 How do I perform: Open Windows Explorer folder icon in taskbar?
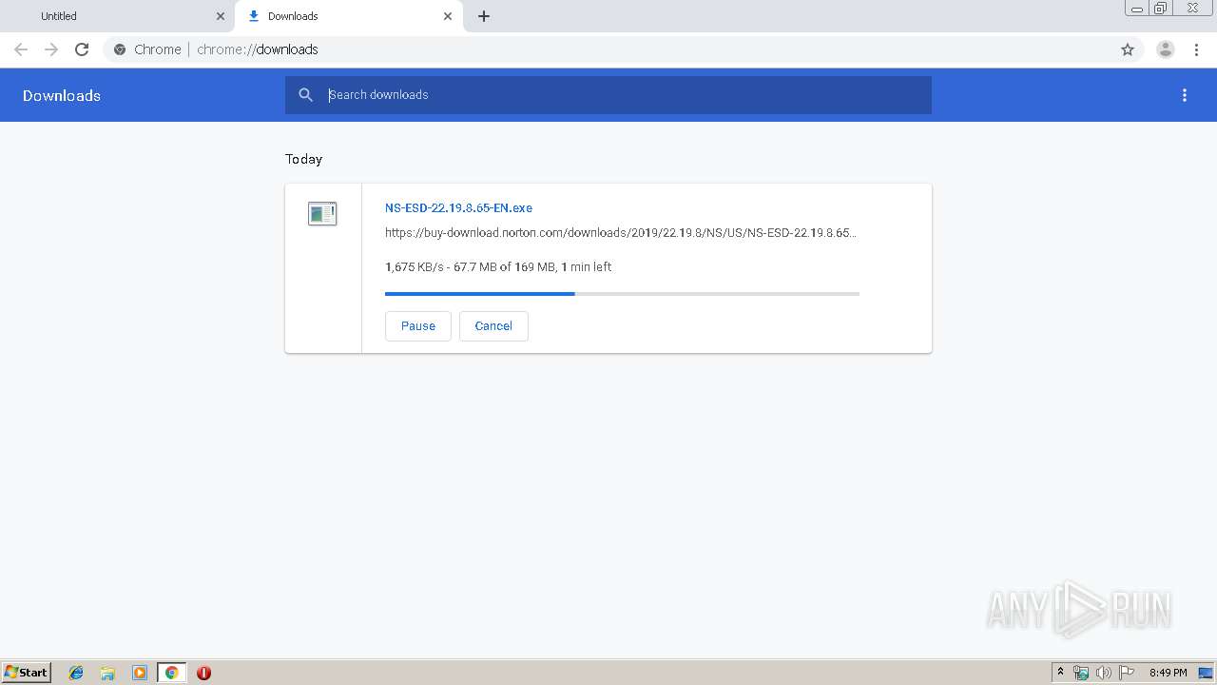pyautogui.click(x=107, y=673)
